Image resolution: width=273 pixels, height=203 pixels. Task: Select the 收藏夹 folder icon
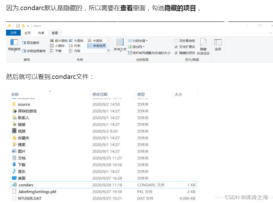coord(14,138)
